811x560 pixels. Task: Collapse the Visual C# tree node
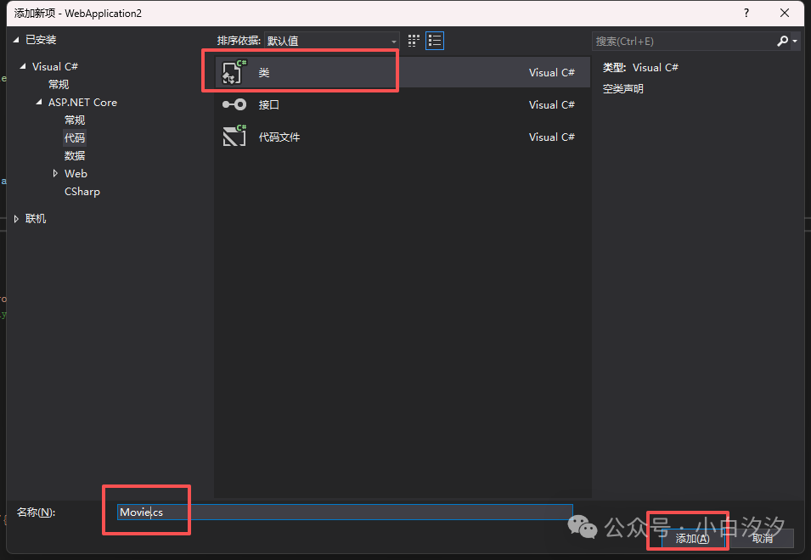click(x=23, y=66)
